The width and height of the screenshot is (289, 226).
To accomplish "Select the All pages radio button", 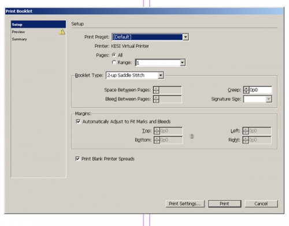I will tap(114, 55).
